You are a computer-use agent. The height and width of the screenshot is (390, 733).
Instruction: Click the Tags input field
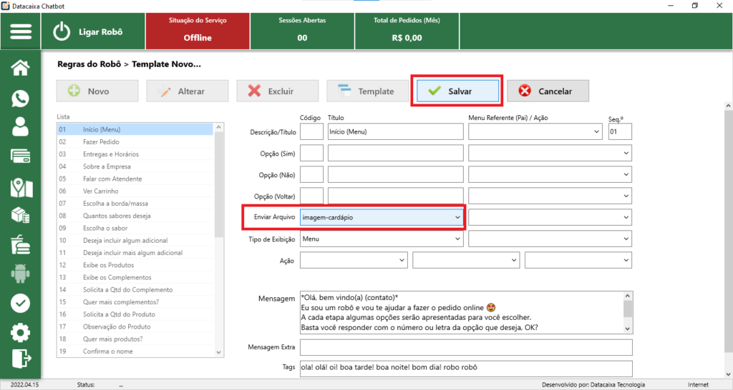(466, 368)
